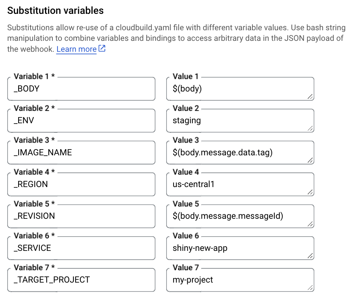The width and height of the screenshot is (351, 299).
Task: Click the Variable 5 _REVISION field
Action: tap(81, 216)
